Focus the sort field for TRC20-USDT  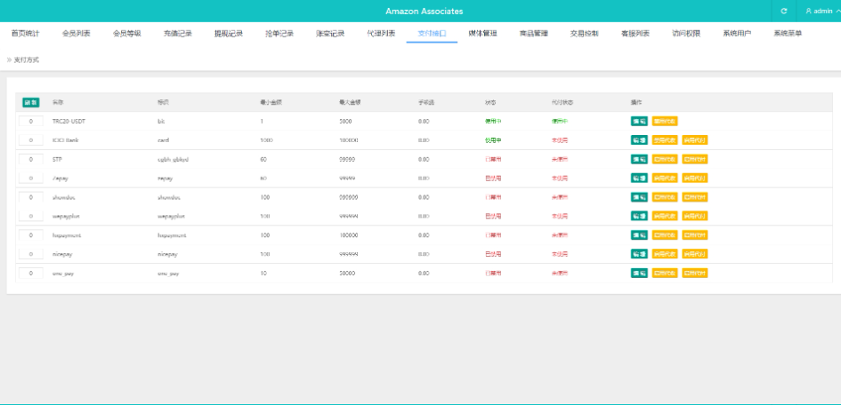30,122
